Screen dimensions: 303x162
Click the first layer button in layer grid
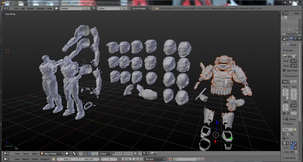(x=114, y=153)
